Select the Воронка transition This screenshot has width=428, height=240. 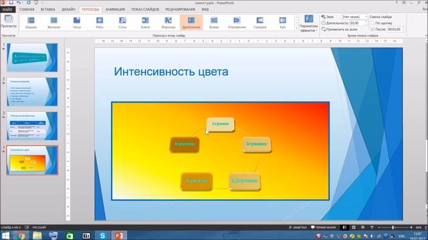coord(169,23)
